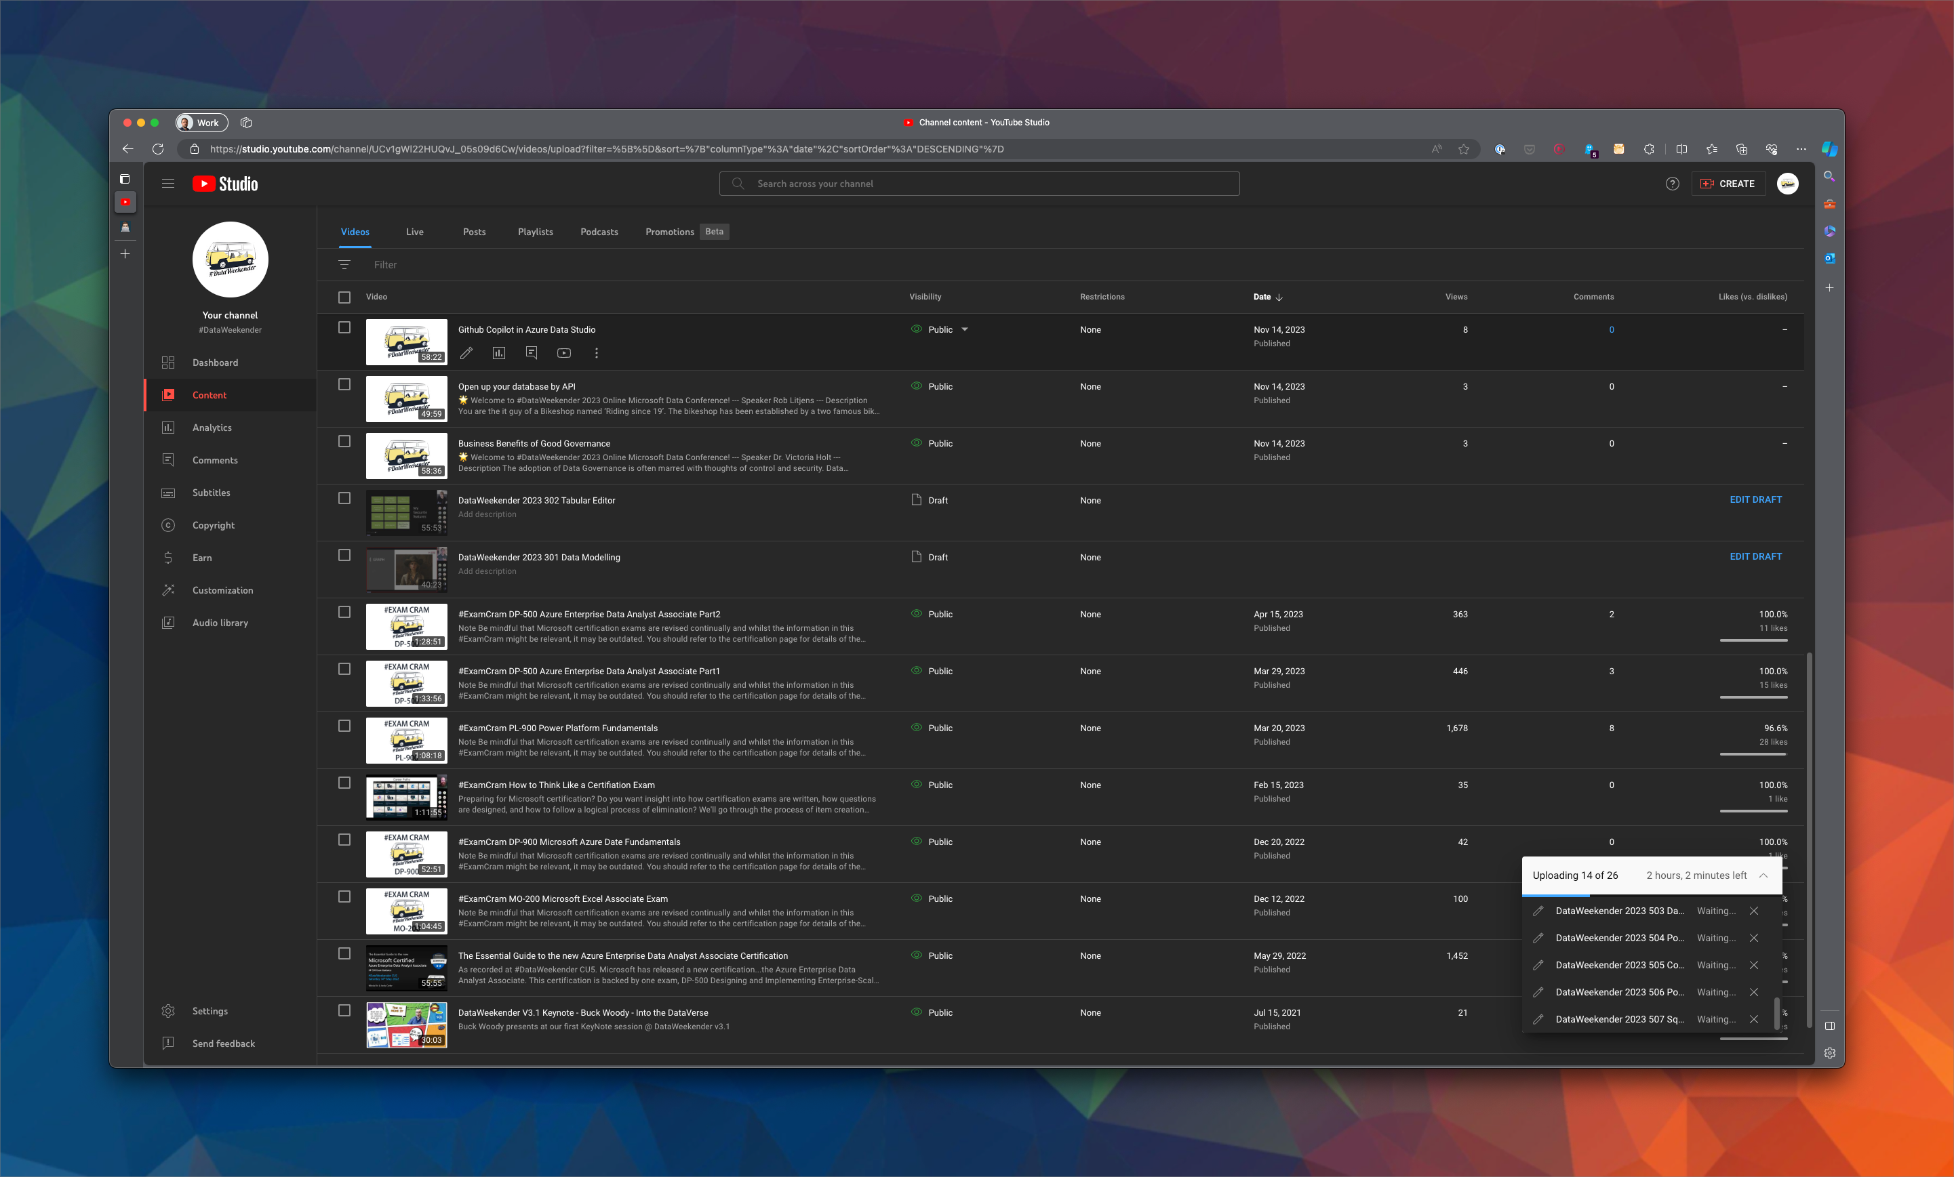Open the edit details pencil for Github Copilot video
The width and height of the screenshot is (1954, 1177).
tap(466, 354)
